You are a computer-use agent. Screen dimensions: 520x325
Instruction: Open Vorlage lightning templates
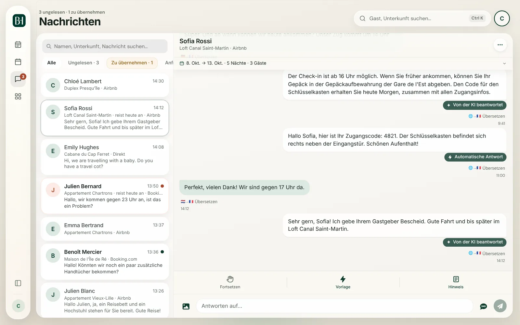coord(343,282)
